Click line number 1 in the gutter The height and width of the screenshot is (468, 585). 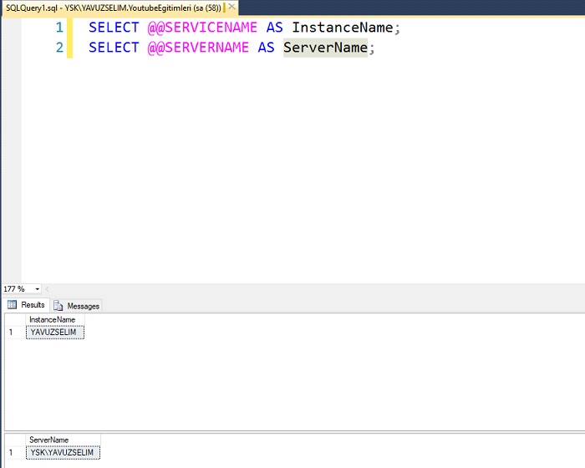point(59,28)
